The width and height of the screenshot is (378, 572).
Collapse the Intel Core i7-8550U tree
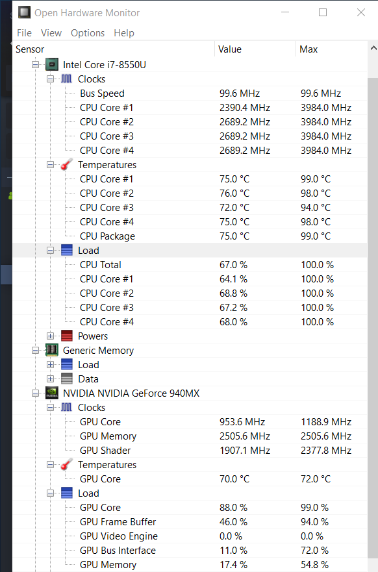click(35, 64)
